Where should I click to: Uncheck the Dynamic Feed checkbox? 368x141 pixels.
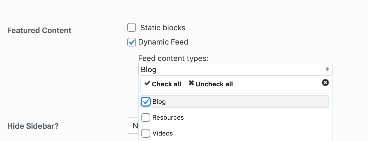(132, 42)
